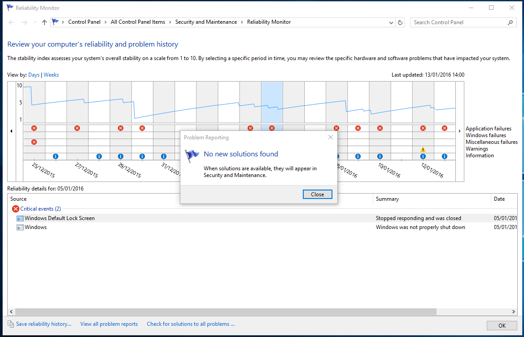Click application failure icon for 25/12/2015
This screenshot has height=337, width=524.
[34, 128]
